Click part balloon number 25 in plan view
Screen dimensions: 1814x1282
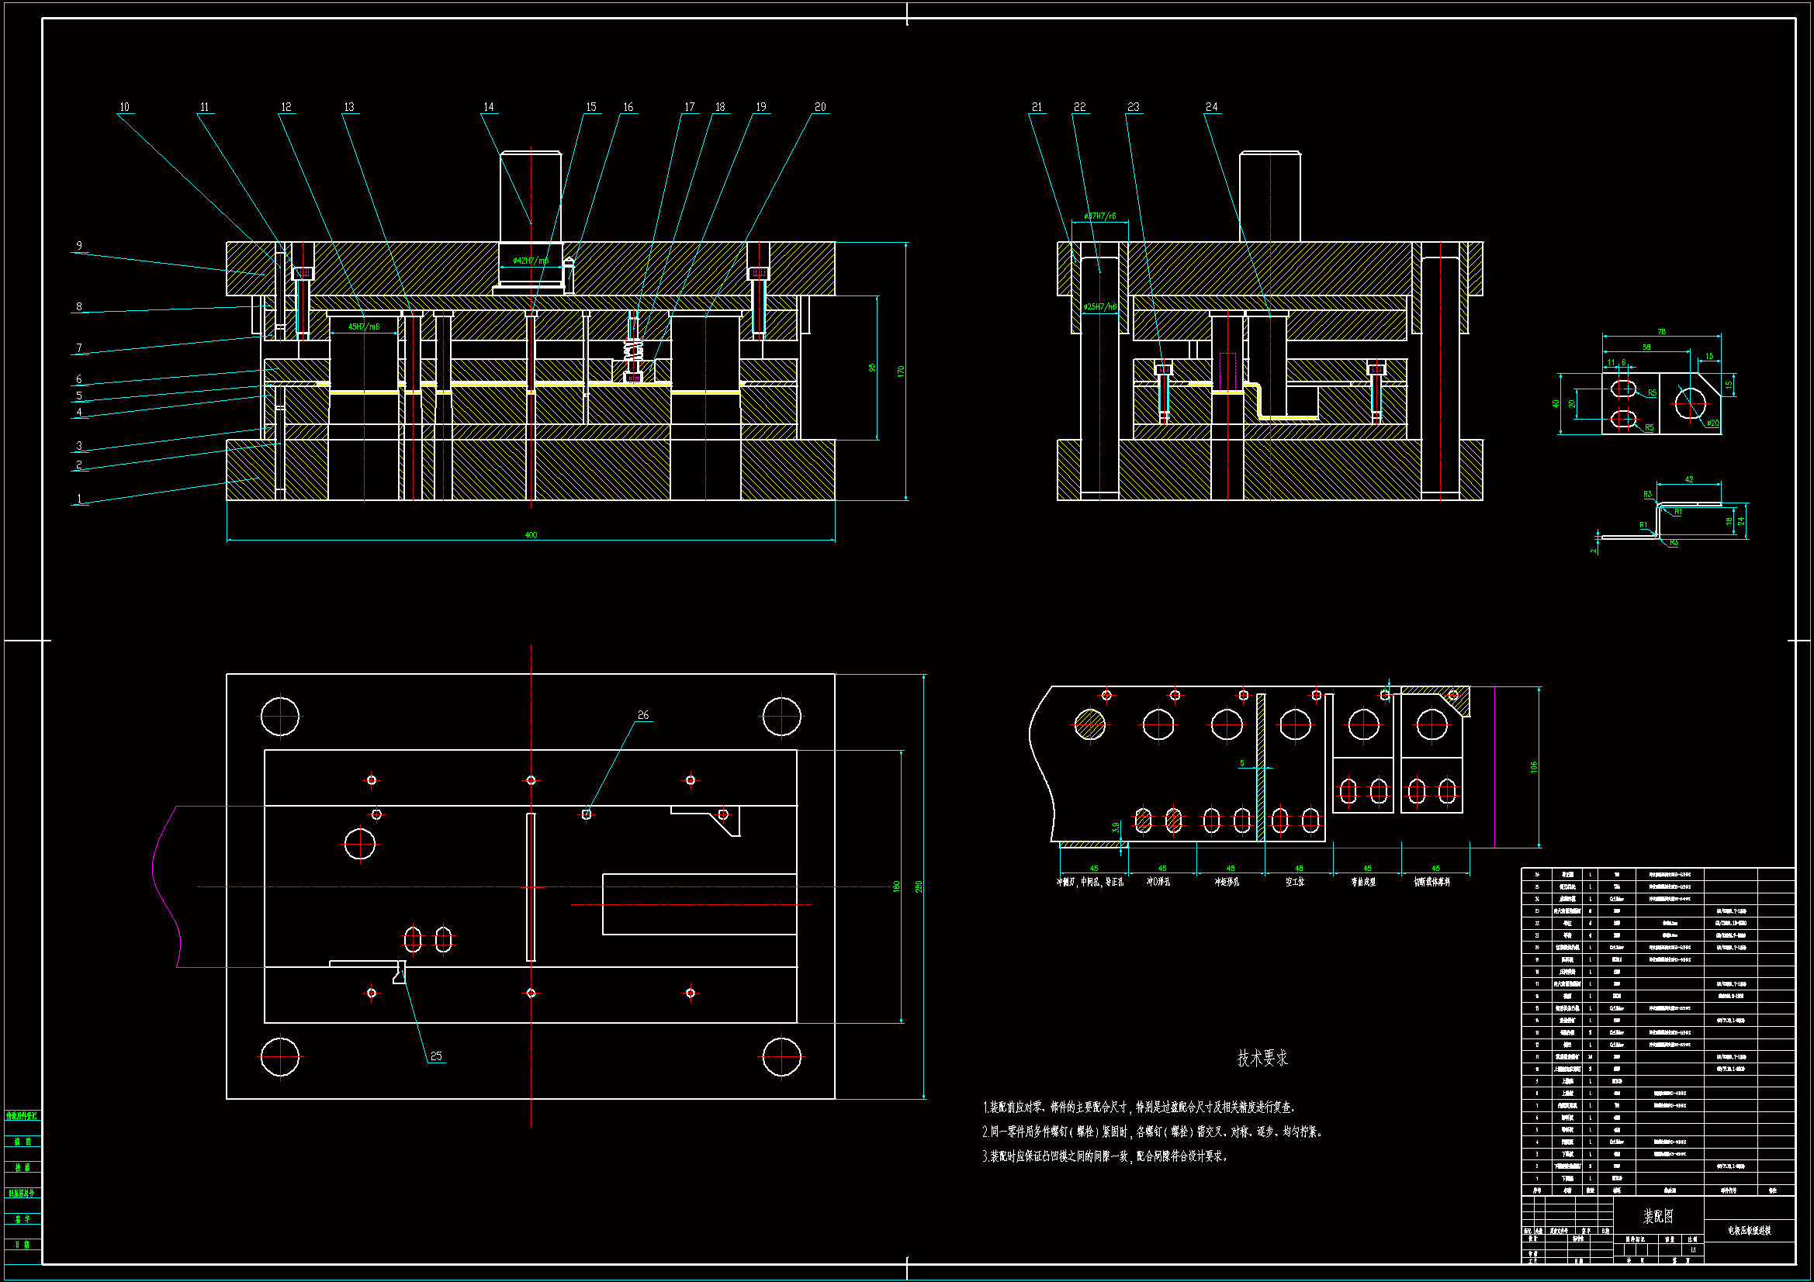[x=436, y=1057]
